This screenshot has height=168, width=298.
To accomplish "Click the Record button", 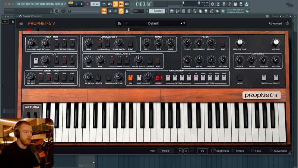I will pos(88,4).
